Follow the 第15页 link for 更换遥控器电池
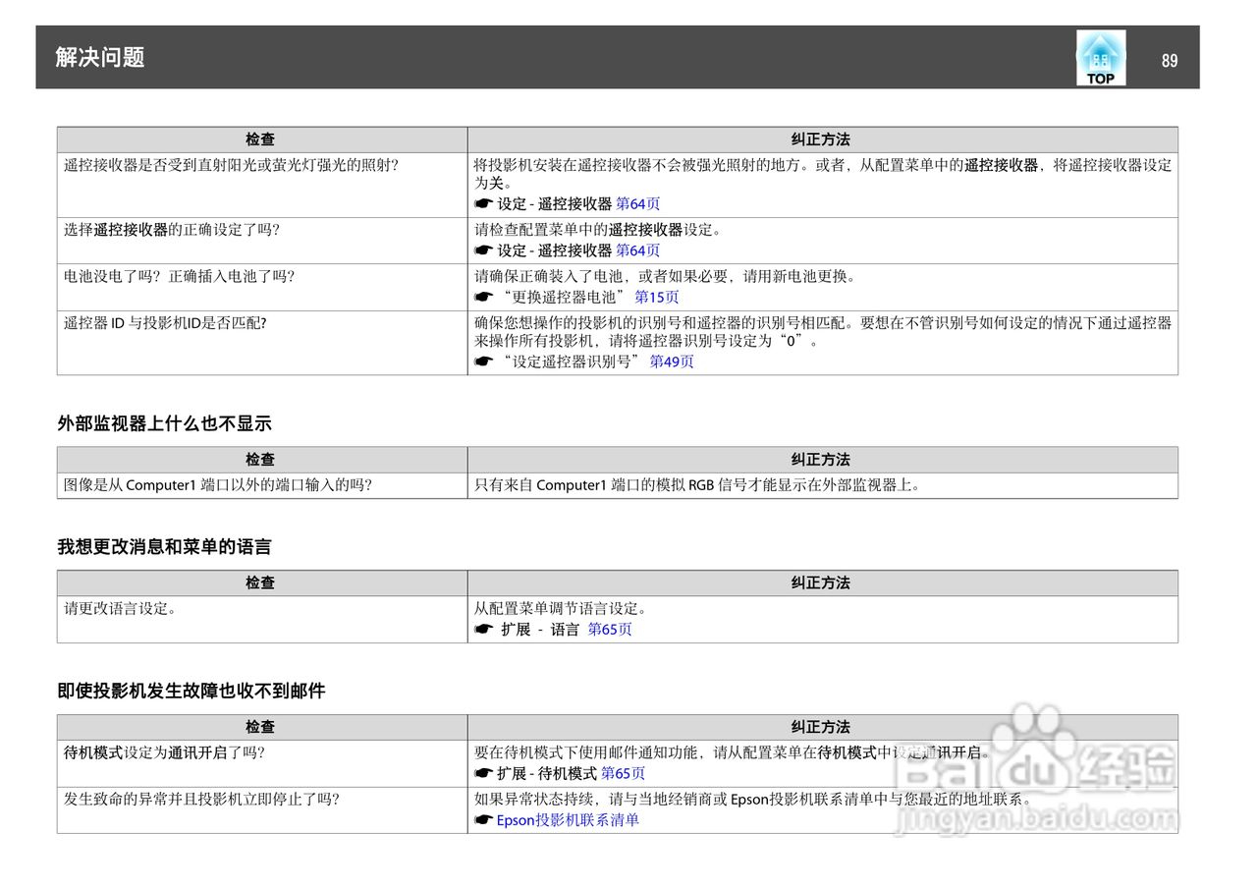1257x889 pixels. [657, 297]
